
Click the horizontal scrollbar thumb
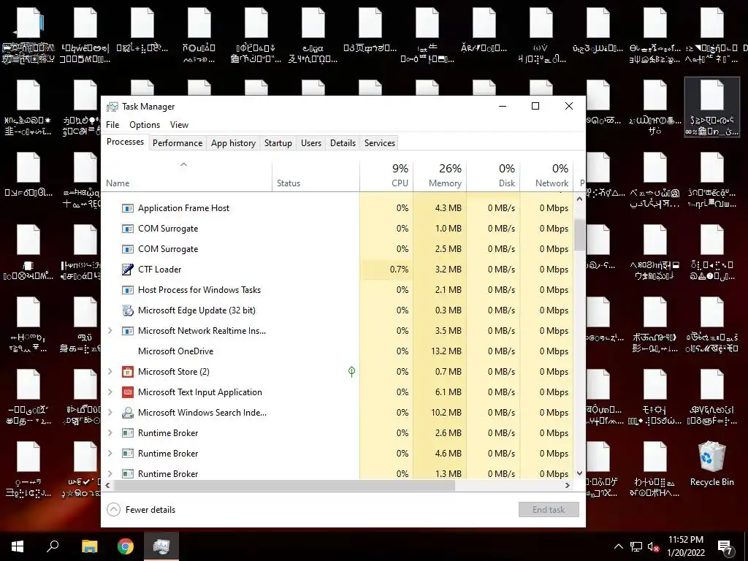pos(284,485)
